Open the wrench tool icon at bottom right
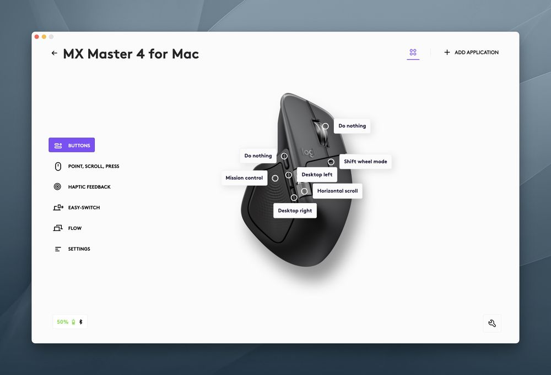The width and height of the screenshot is (551, 375). (x=492, y=323)
